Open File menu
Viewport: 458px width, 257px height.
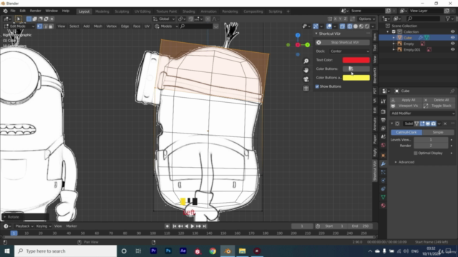[13, 11]
